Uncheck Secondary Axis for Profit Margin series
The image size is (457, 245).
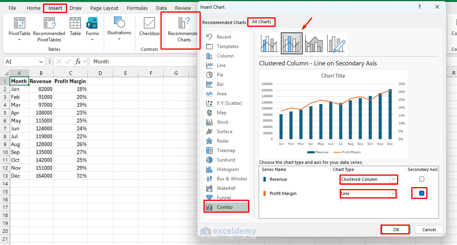pos(422,193)
